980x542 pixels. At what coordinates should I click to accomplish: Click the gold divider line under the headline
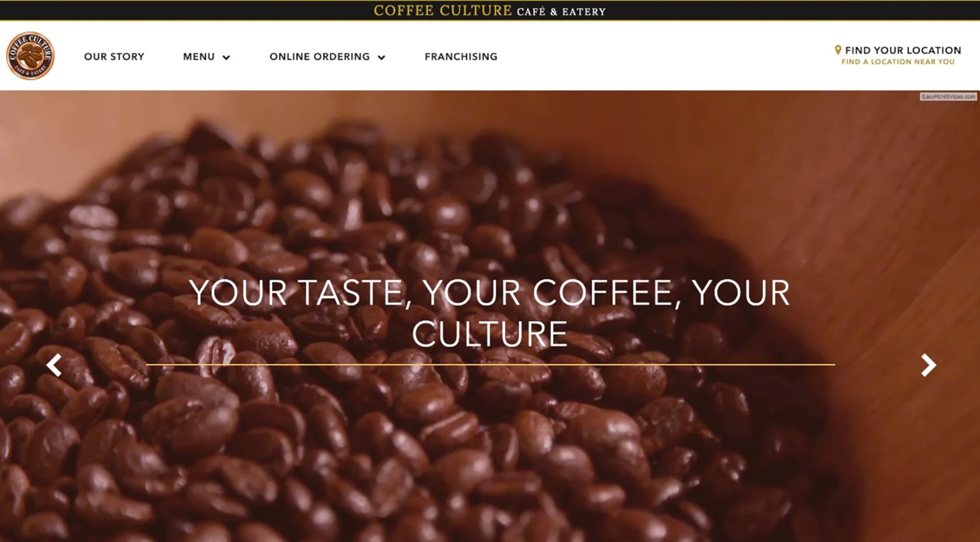pos(491,365)
